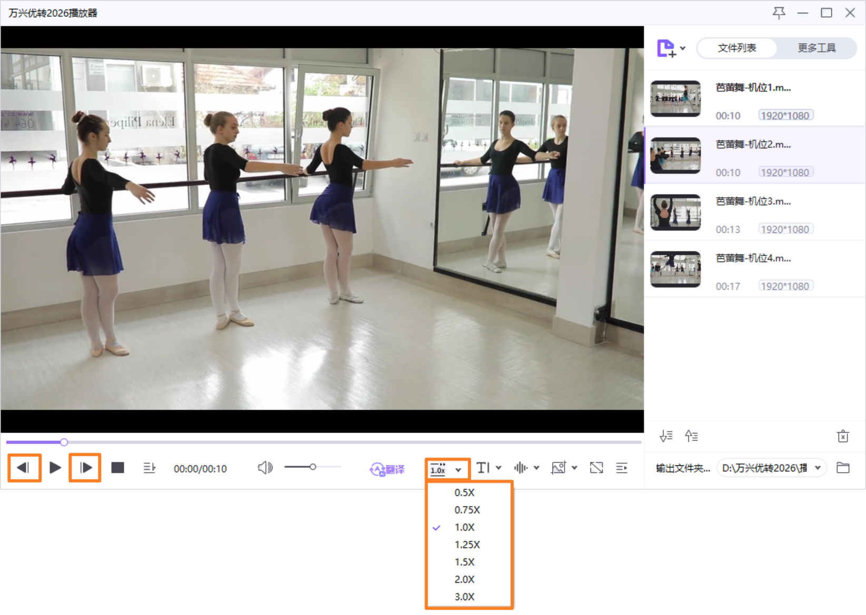Stop the video playback

[x=117, y=468]
